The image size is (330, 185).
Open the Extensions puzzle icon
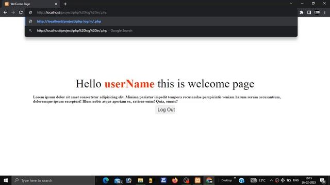301,12
